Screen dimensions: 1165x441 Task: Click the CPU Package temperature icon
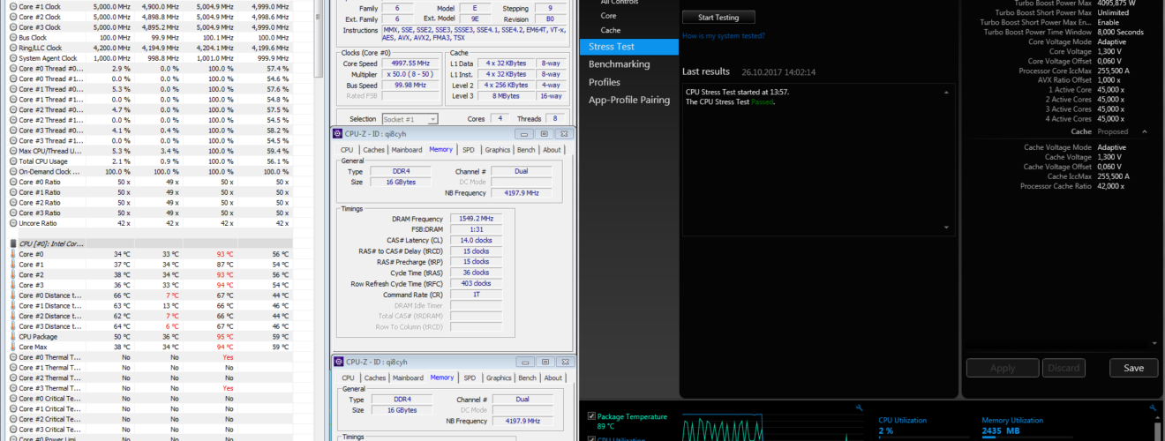13,336
